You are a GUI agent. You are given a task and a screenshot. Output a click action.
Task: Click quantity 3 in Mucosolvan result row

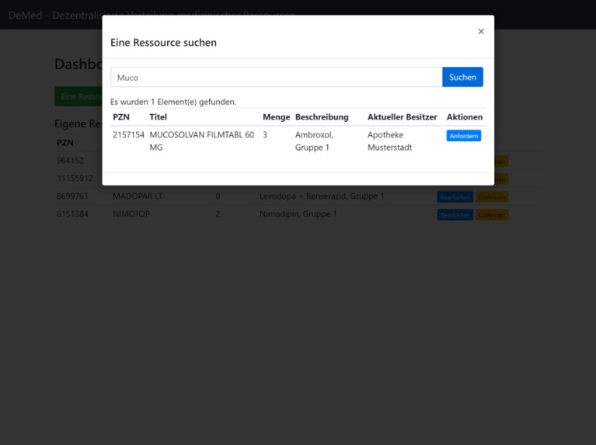[x=265, y=135]
